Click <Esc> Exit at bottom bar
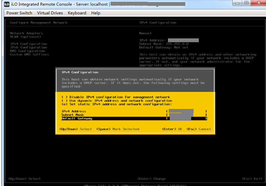This screenshot has width=266, height=186. [252, 179]
